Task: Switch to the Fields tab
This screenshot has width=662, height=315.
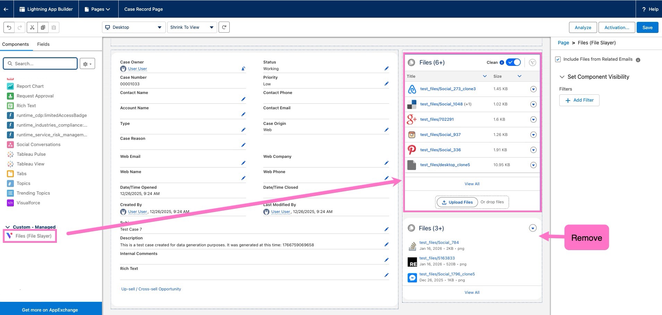Action: click(43, 44)
